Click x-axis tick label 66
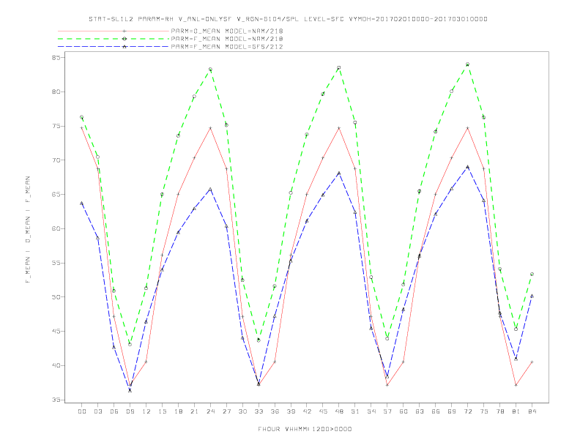 point(436,411)
